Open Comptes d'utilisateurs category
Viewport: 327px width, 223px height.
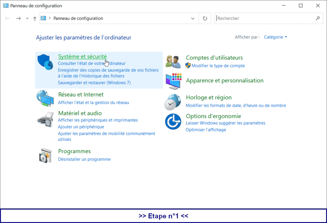tap(214, 58)
